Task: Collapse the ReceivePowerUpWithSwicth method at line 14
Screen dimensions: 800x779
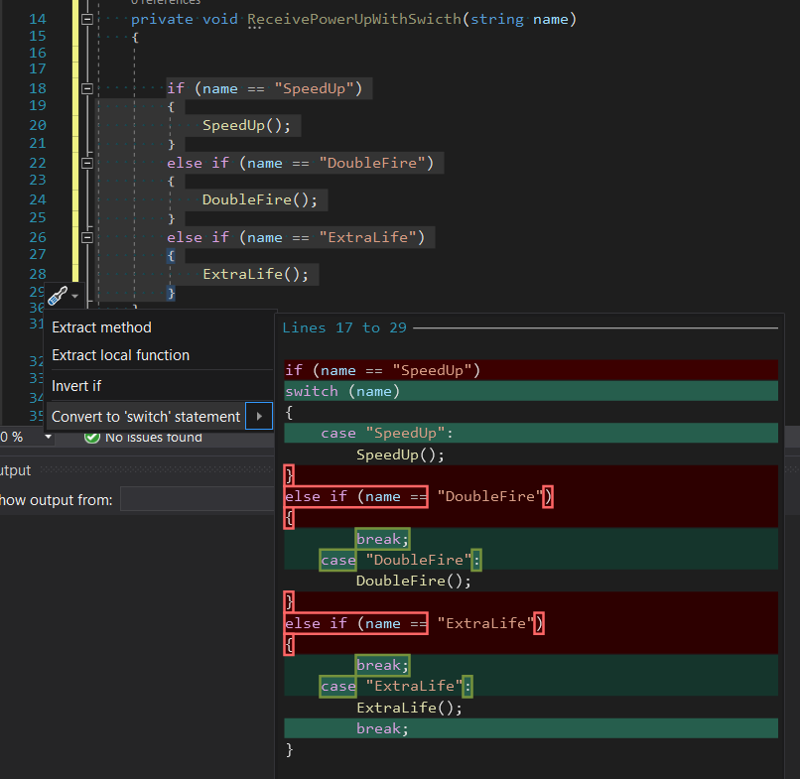Action: [x=87, y=20]
